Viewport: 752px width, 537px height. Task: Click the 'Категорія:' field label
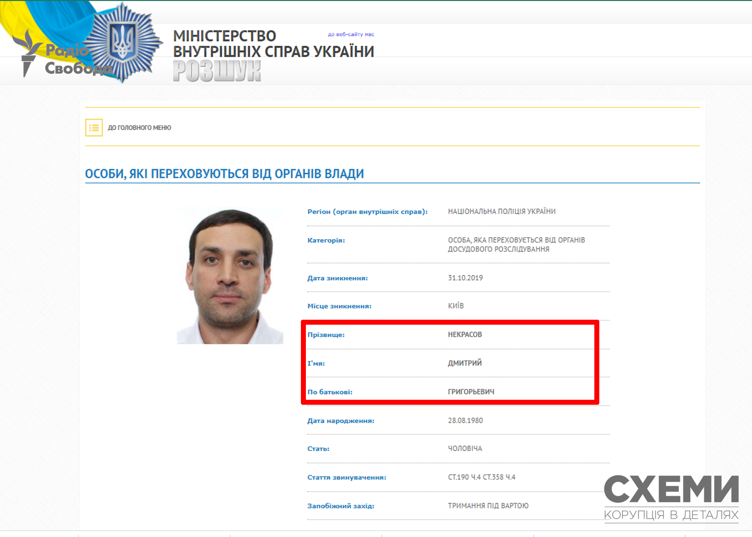326,240
